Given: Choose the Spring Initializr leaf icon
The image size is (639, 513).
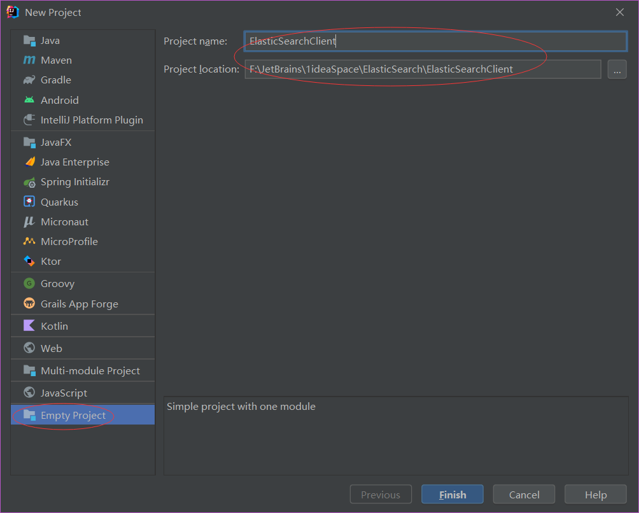Looking at the screenshot, I should 29,182.
